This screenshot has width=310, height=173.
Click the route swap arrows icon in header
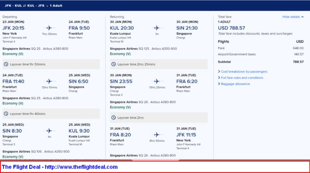pos(25,6)
